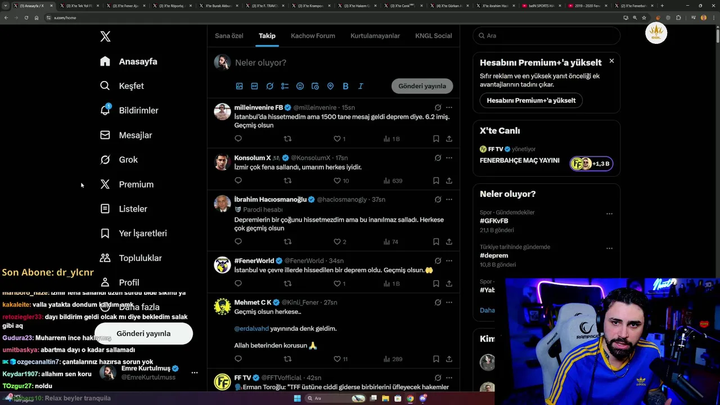Open more options on İbrahim Hacıosmanoğlu post
Viewport: 720px width, 405px height.
(x=449, y=200)
